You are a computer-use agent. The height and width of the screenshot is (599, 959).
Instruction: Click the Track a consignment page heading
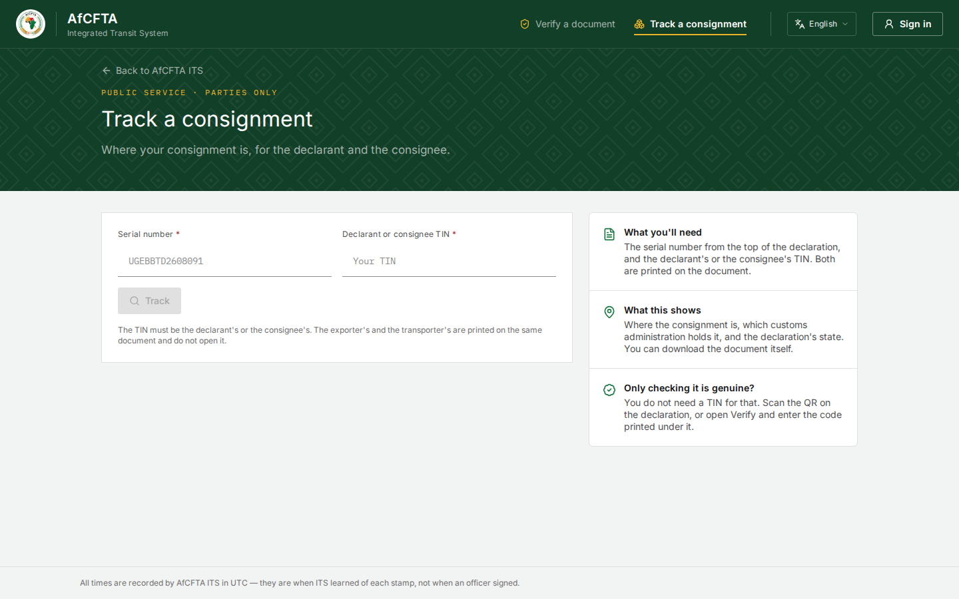[x=207, y=119]
